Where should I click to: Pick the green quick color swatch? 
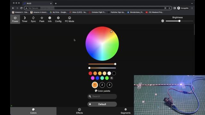(107, 78)
